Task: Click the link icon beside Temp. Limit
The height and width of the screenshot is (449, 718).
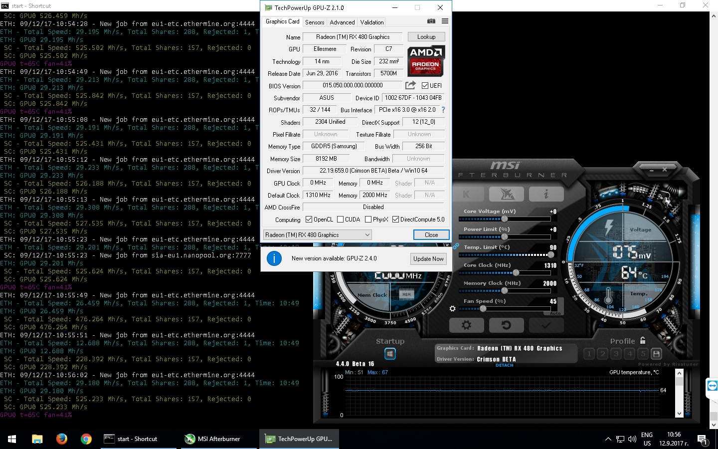Action: pyautogui.click(x=456, y=246)
